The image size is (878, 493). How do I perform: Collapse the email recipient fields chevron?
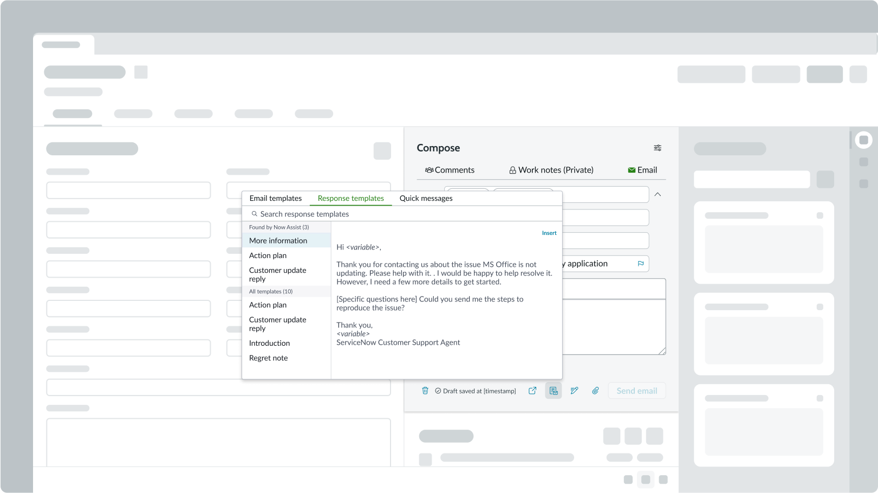pyautogui.click(x=658, y=194)
